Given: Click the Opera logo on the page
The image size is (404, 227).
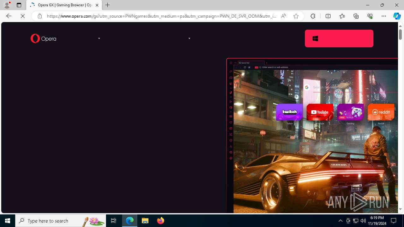Looking at the screenshot, I should (44, 38).
